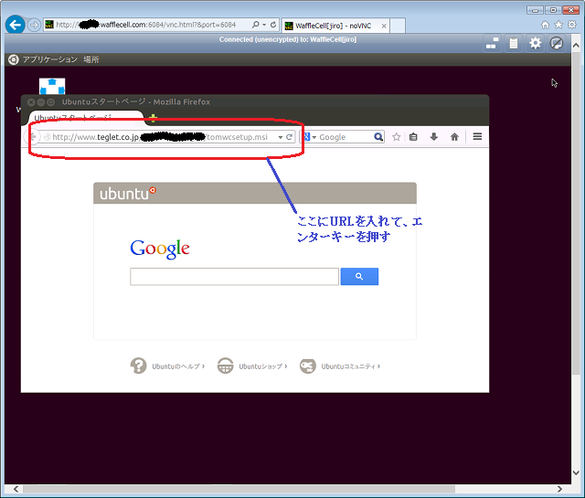The width and height of the screenshot is (585, 498).
Task: Click the Firefox search magnifier icon
Action: [378, 137]
